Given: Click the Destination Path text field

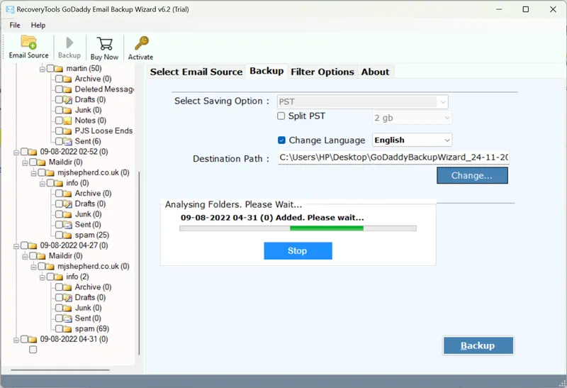Looking at the screenshot, I should point(393,158).
